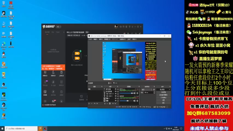
Task: Hide the 窗口采集 source with its eye icon
Action: click(x=116, y=89)
